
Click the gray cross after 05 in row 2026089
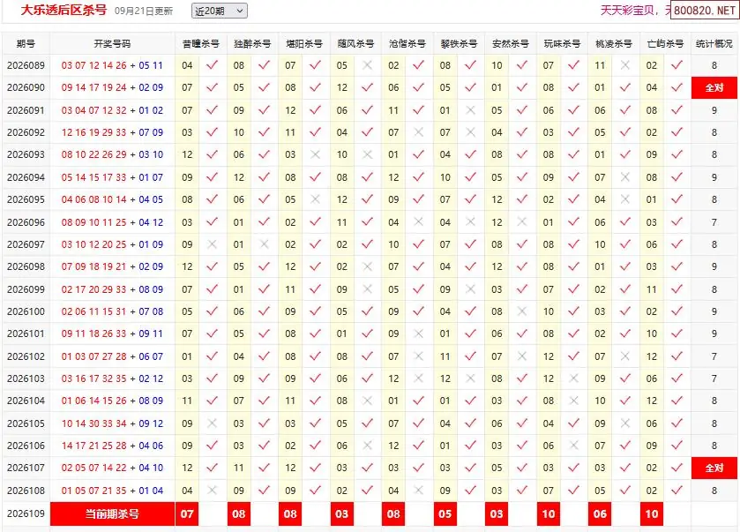(367, 65)
